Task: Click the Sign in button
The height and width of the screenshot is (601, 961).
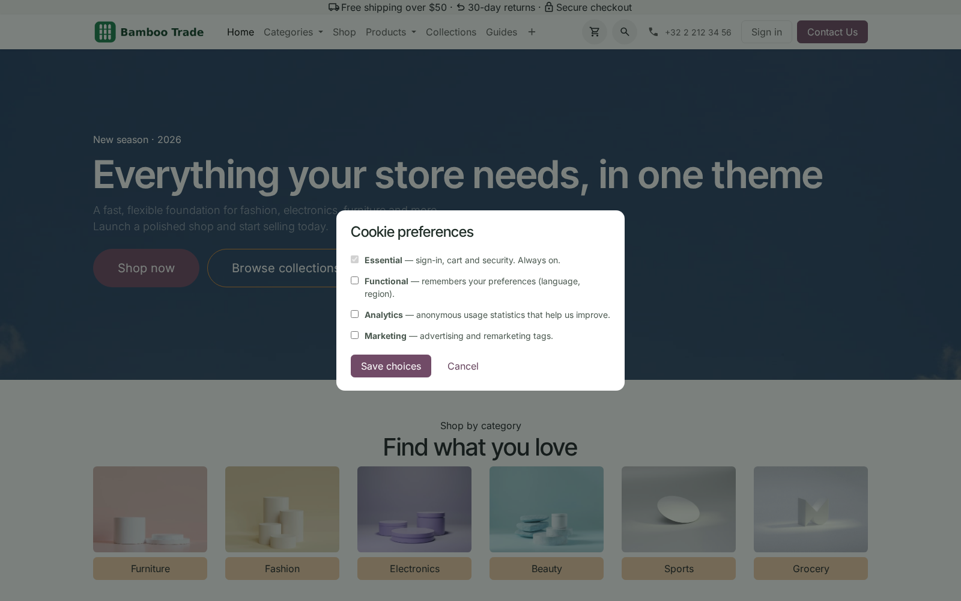Action: point(766,32)
